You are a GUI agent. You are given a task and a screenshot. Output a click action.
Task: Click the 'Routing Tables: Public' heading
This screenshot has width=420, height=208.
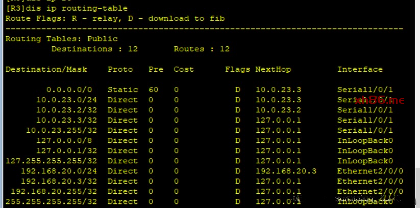61,39
